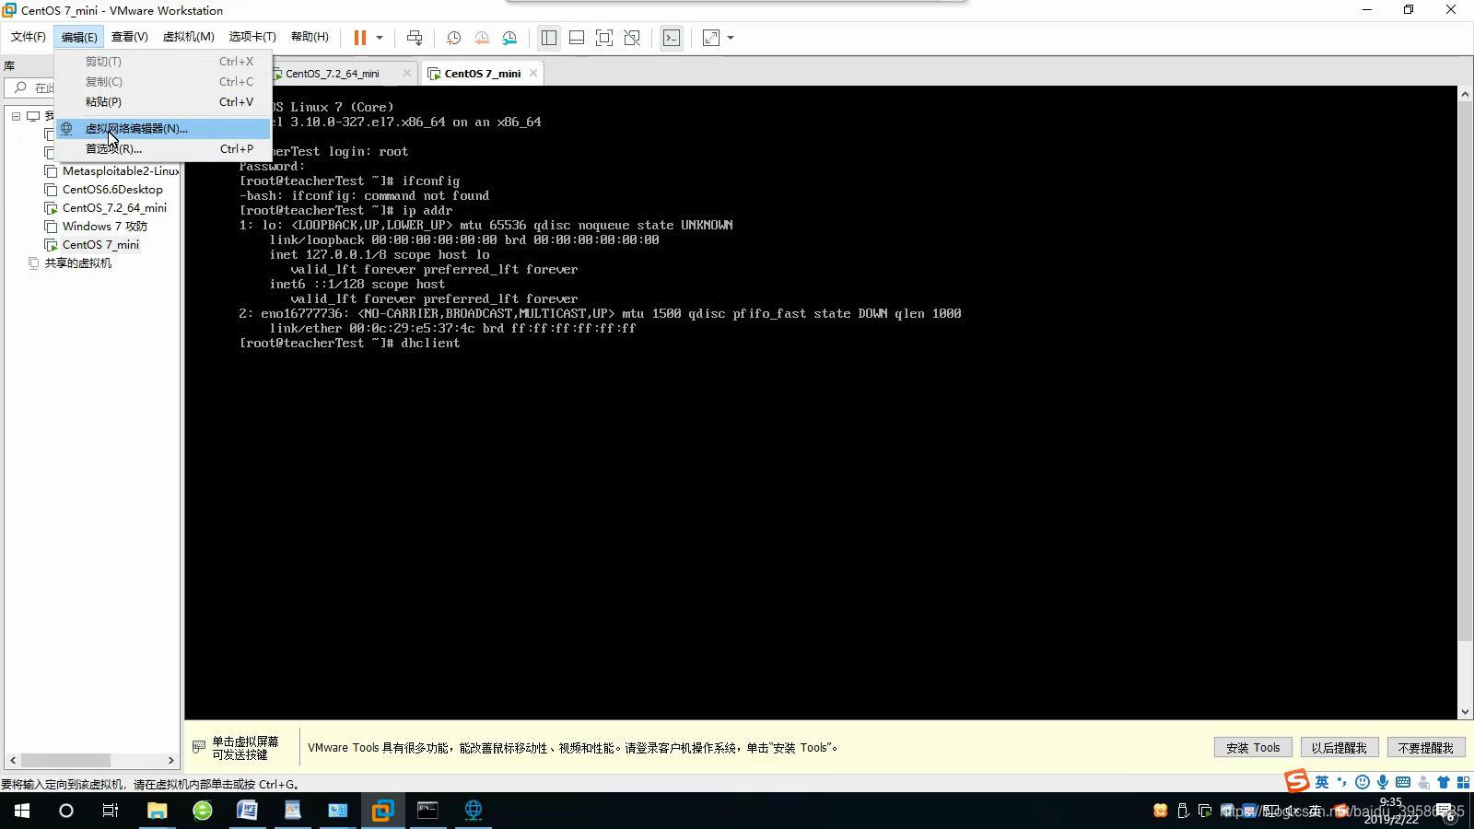Open the snapshot manager icon with wrench
This screenshot has height=829, width=1474.
click(x=509, y=38)
